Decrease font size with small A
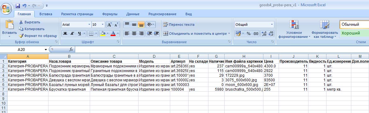 click(x=116, y=25)
